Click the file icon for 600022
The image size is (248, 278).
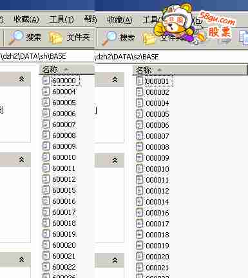click(46, 266)
